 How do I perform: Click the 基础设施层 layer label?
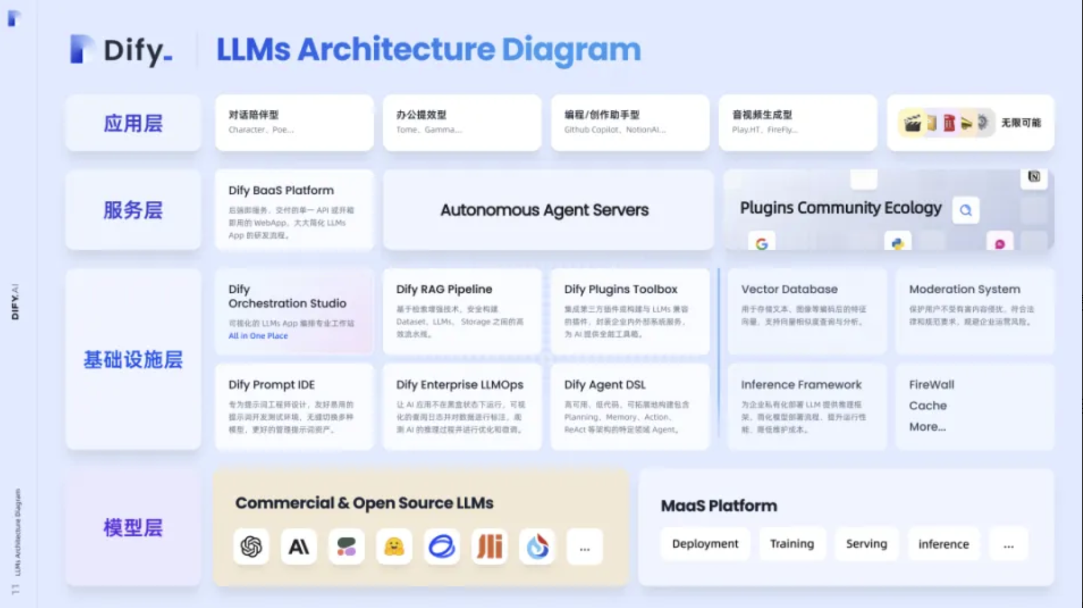pos(133,360)
